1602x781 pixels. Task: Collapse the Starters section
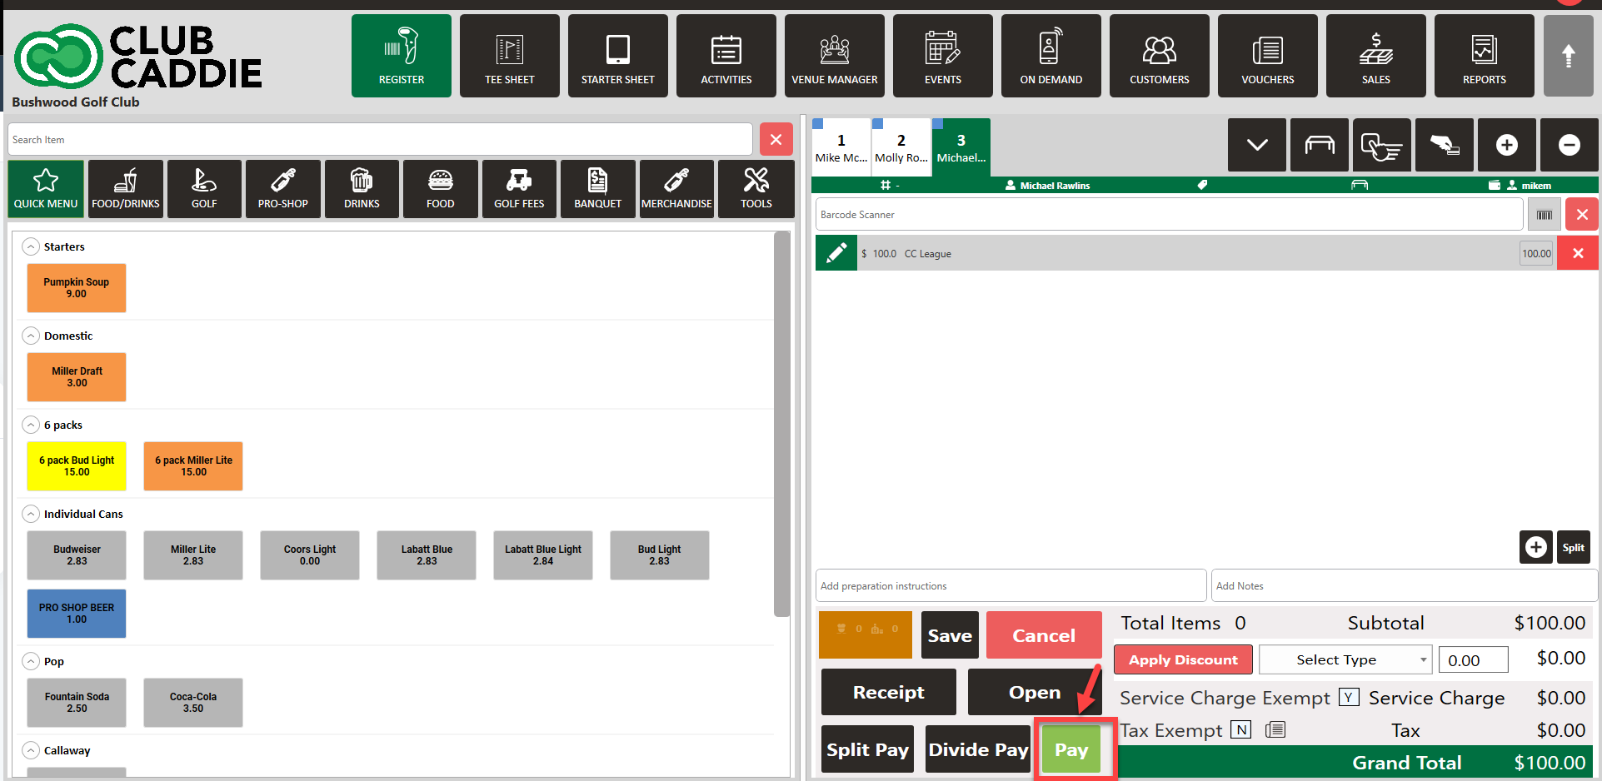[x=31, y=246]
